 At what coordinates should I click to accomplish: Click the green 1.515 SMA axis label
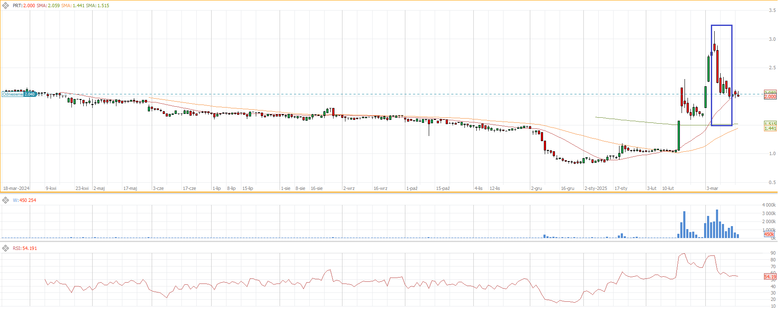tap(770, 124)
